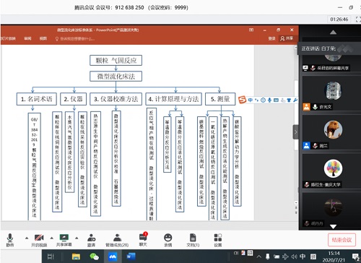
Task: Open WeChat from the Windows taskbar
Action: pos(94,256)
